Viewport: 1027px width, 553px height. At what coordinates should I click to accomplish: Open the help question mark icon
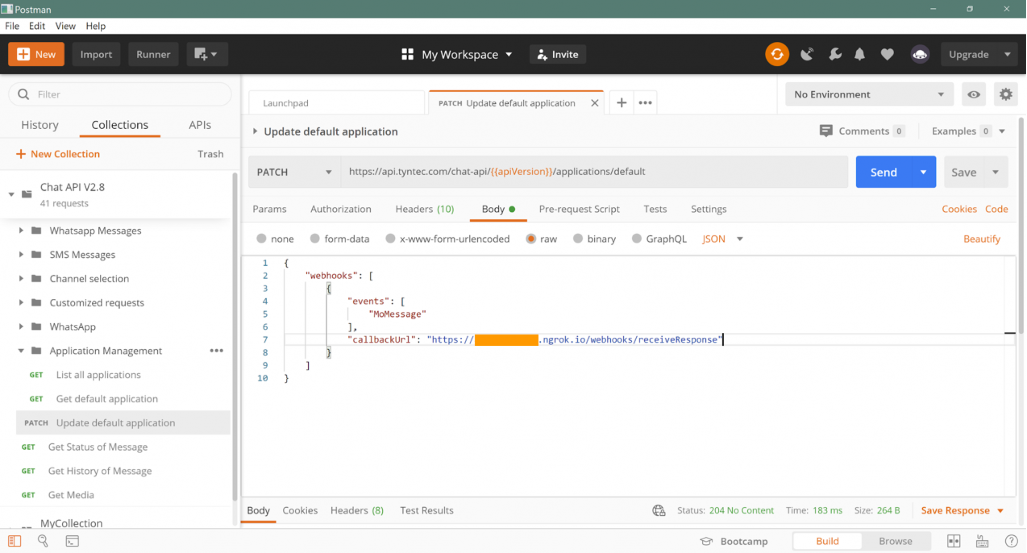[1011, 541]
